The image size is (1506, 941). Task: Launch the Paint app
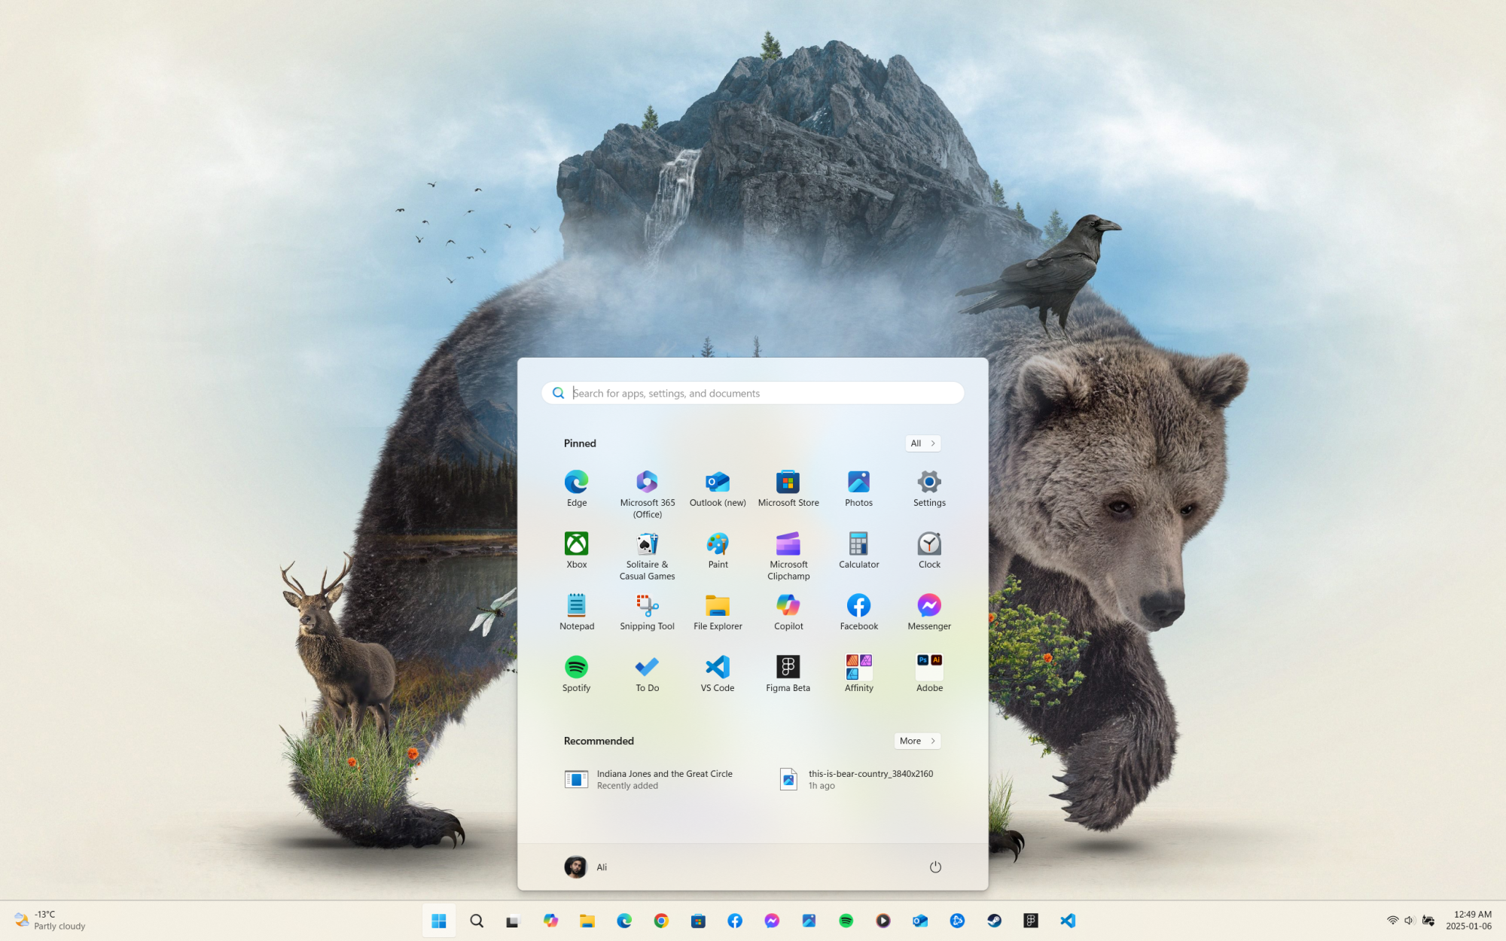(x=718, y=551)
